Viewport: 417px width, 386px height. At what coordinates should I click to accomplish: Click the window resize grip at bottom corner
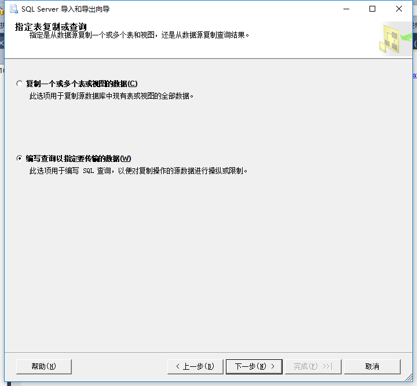click(x=409, y=377)
